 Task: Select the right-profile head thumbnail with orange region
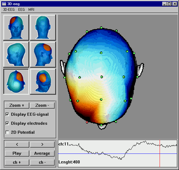tap(43, 55)
